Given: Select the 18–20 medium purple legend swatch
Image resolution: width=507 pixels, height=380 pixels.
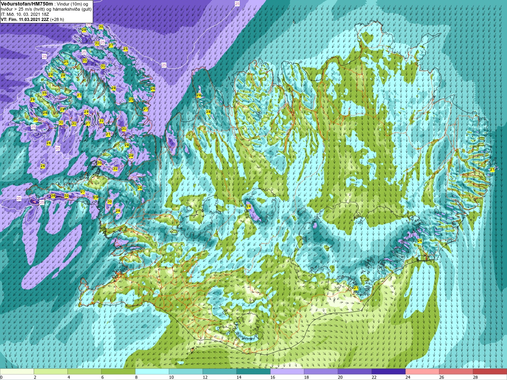Looking at the screenshot, I should [321, 372].
